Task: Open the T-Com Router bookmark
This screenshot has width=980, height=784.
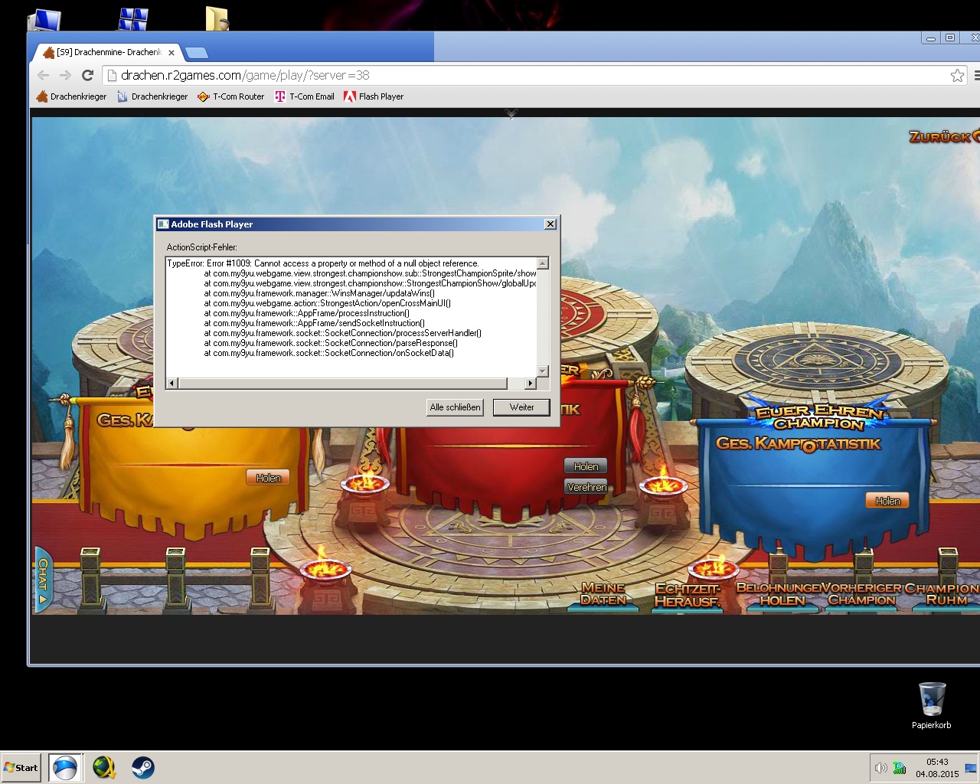Action: (230, 96)
